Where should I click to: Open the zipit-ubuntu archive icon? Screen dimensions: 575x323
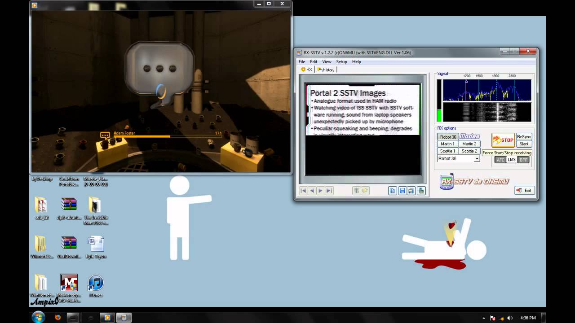coord(69,209)
